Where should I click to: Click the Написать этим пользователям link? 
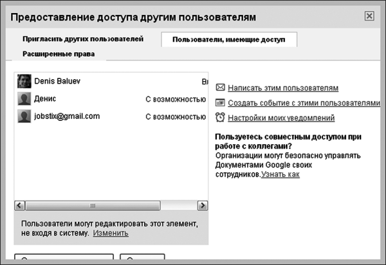282,87
